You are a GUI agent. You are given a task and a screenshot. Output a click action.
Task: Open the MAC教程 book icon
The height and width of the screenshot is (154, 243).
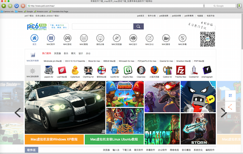[84, 38]
